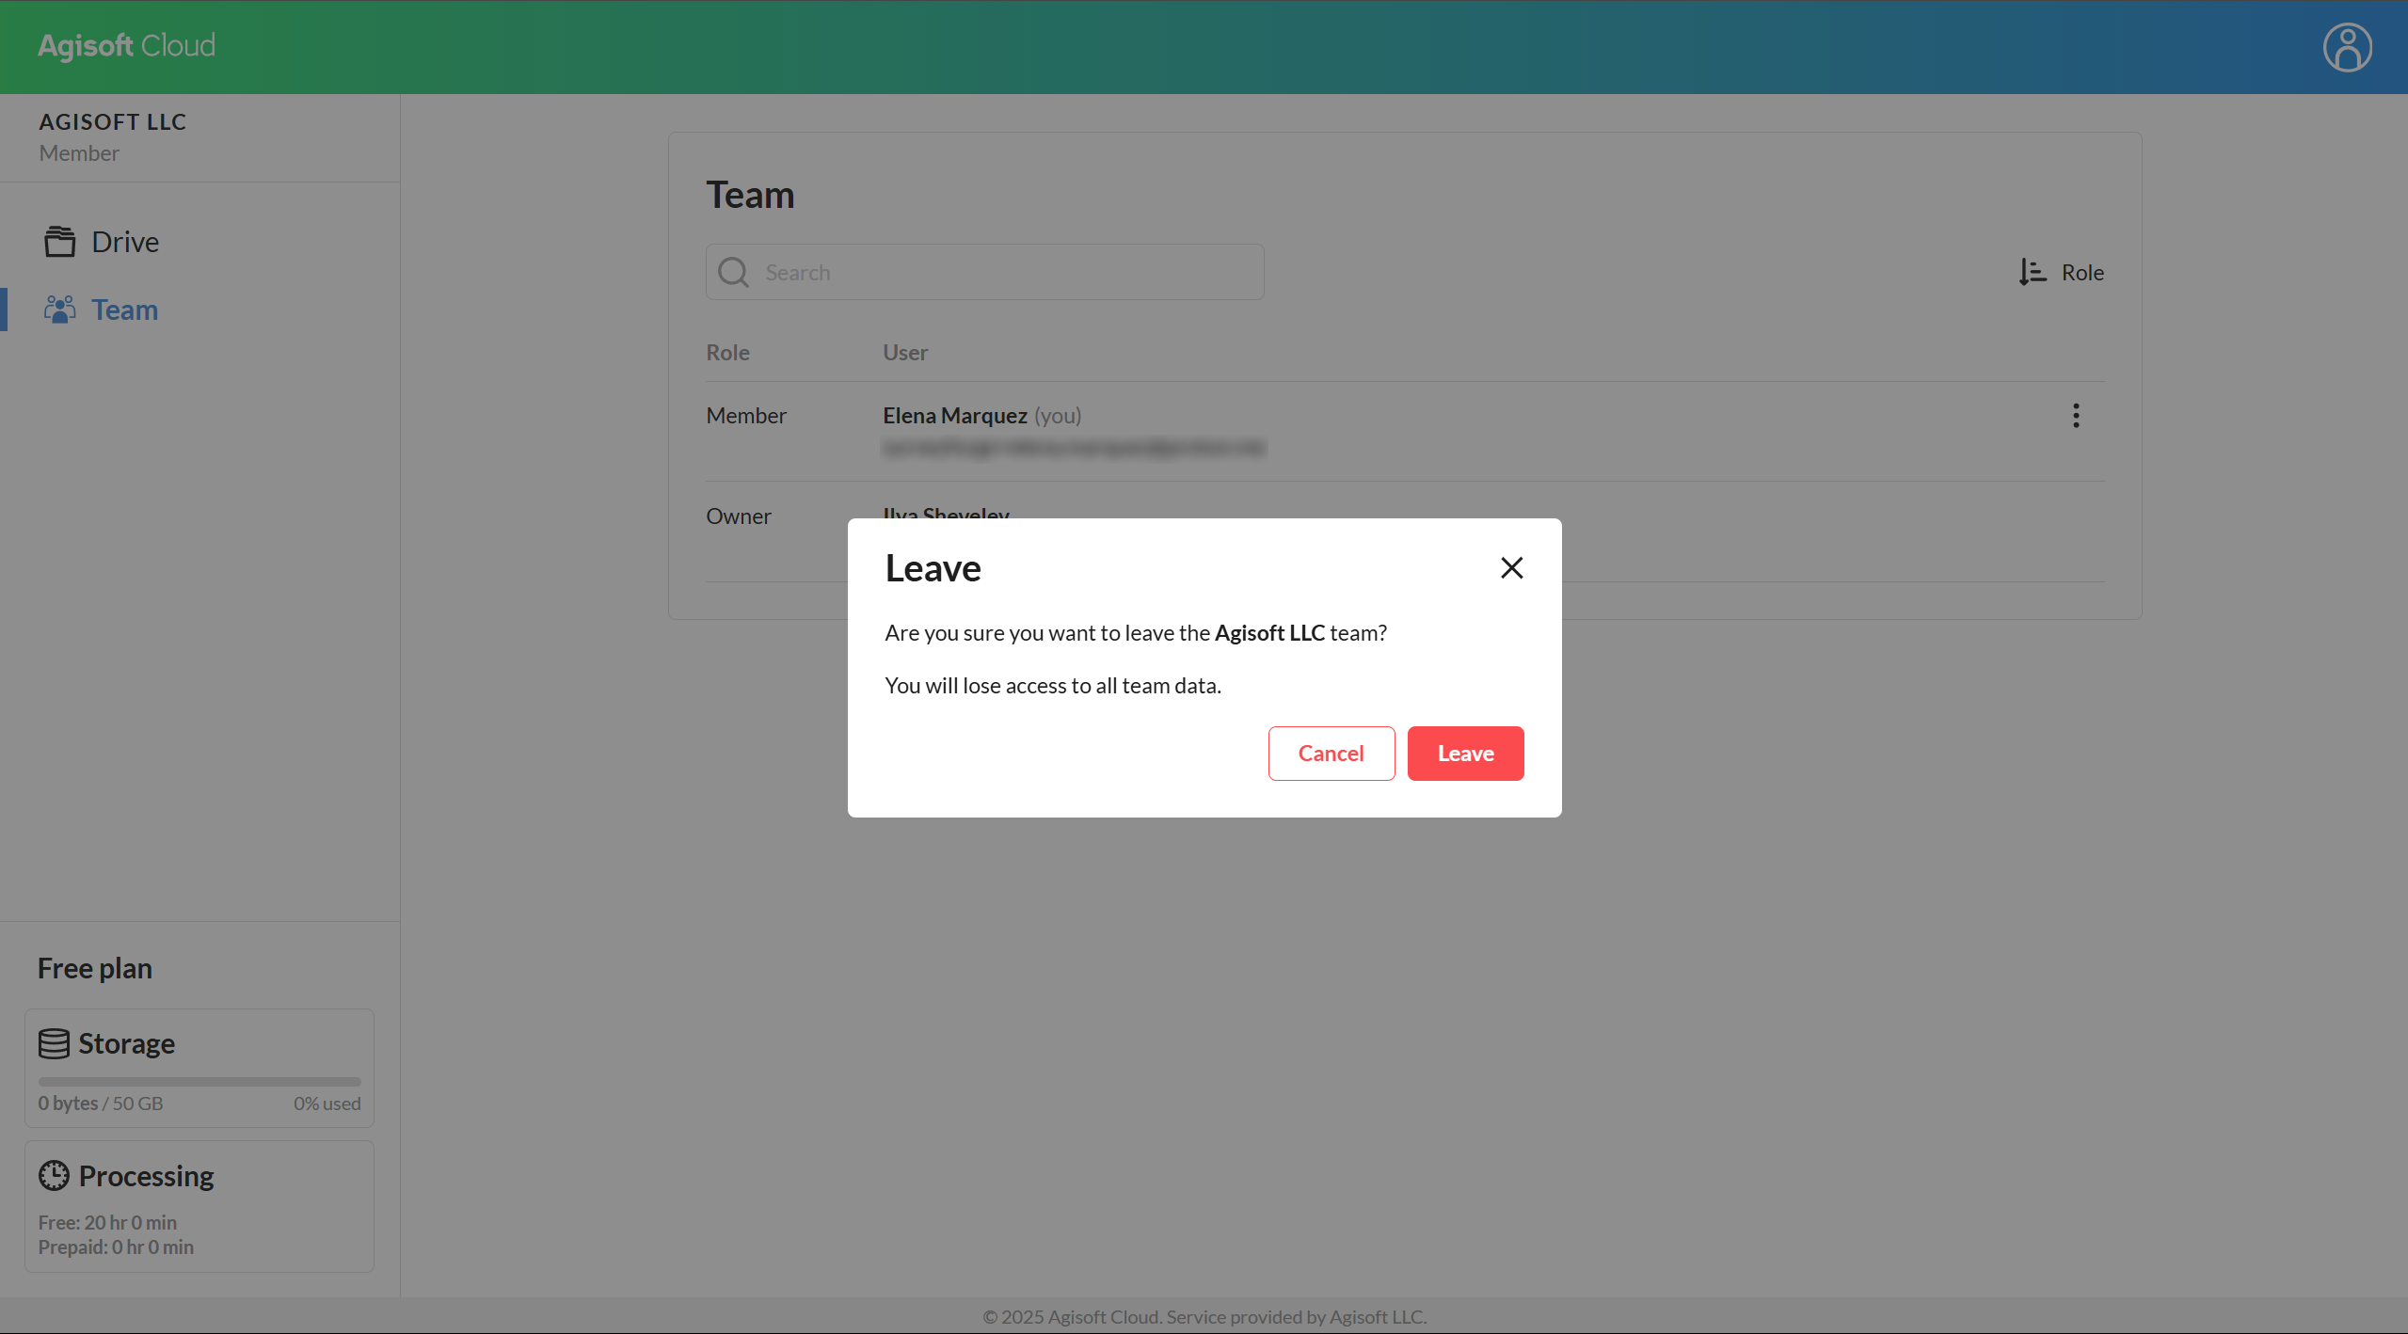Image resolution: width=2408 pixels, height=1334 pixels.
Task: Expand the AGISOFT LLC team header
Action: point(112,122)
